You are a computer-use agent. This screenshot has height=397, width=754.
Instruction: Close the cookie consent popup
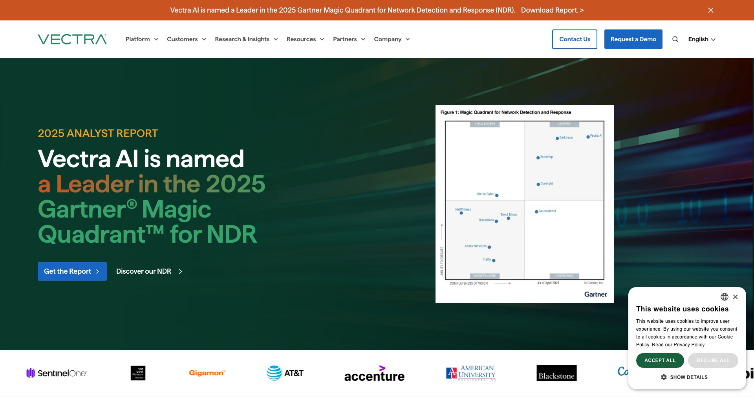pyautogui.click(x=736, y=297)
